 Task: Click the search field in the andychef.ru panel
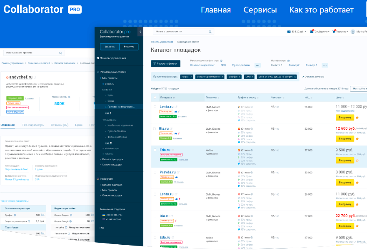coord(34,53)
